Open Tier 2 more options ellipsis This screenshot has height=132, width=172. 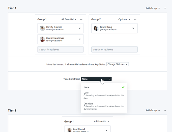pyautogui.click(x=164, y=110)
